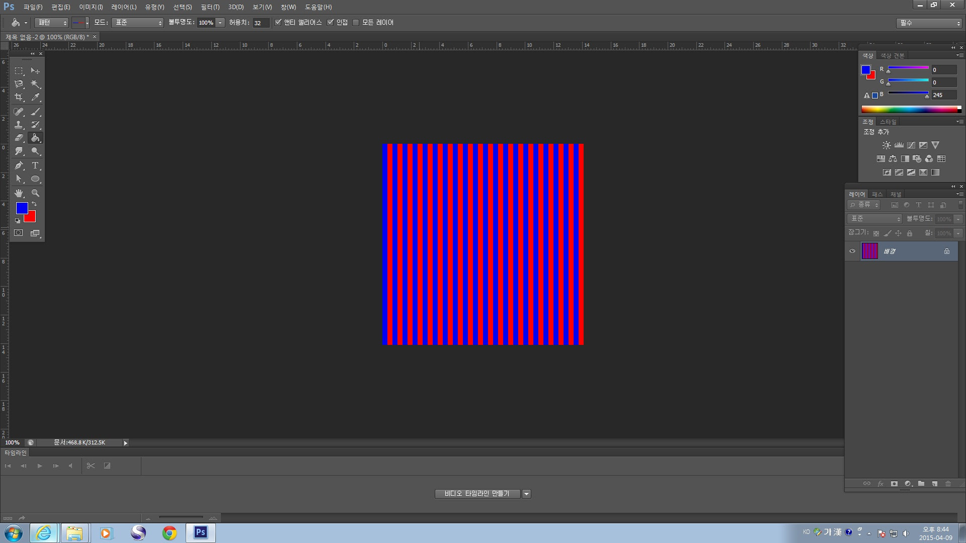Viewport: 966px width, 543px height.
Task: Select the Eyedropper tool
Action: point(35,97)
